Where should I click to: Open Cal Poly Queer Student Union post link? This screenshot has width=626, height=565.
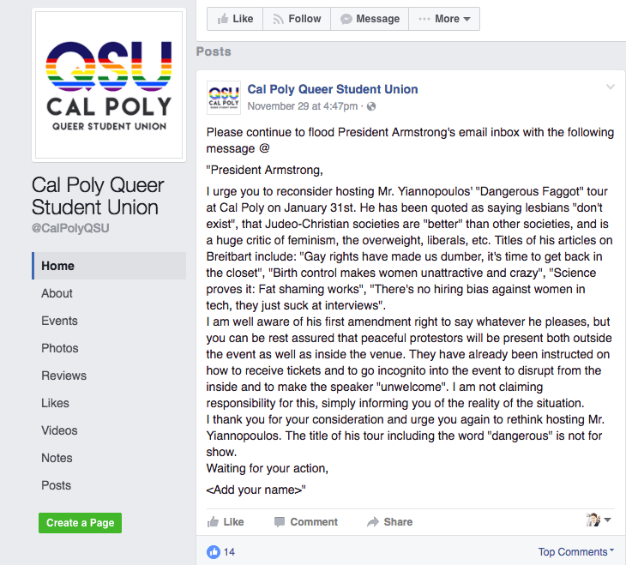pos(333,89)
